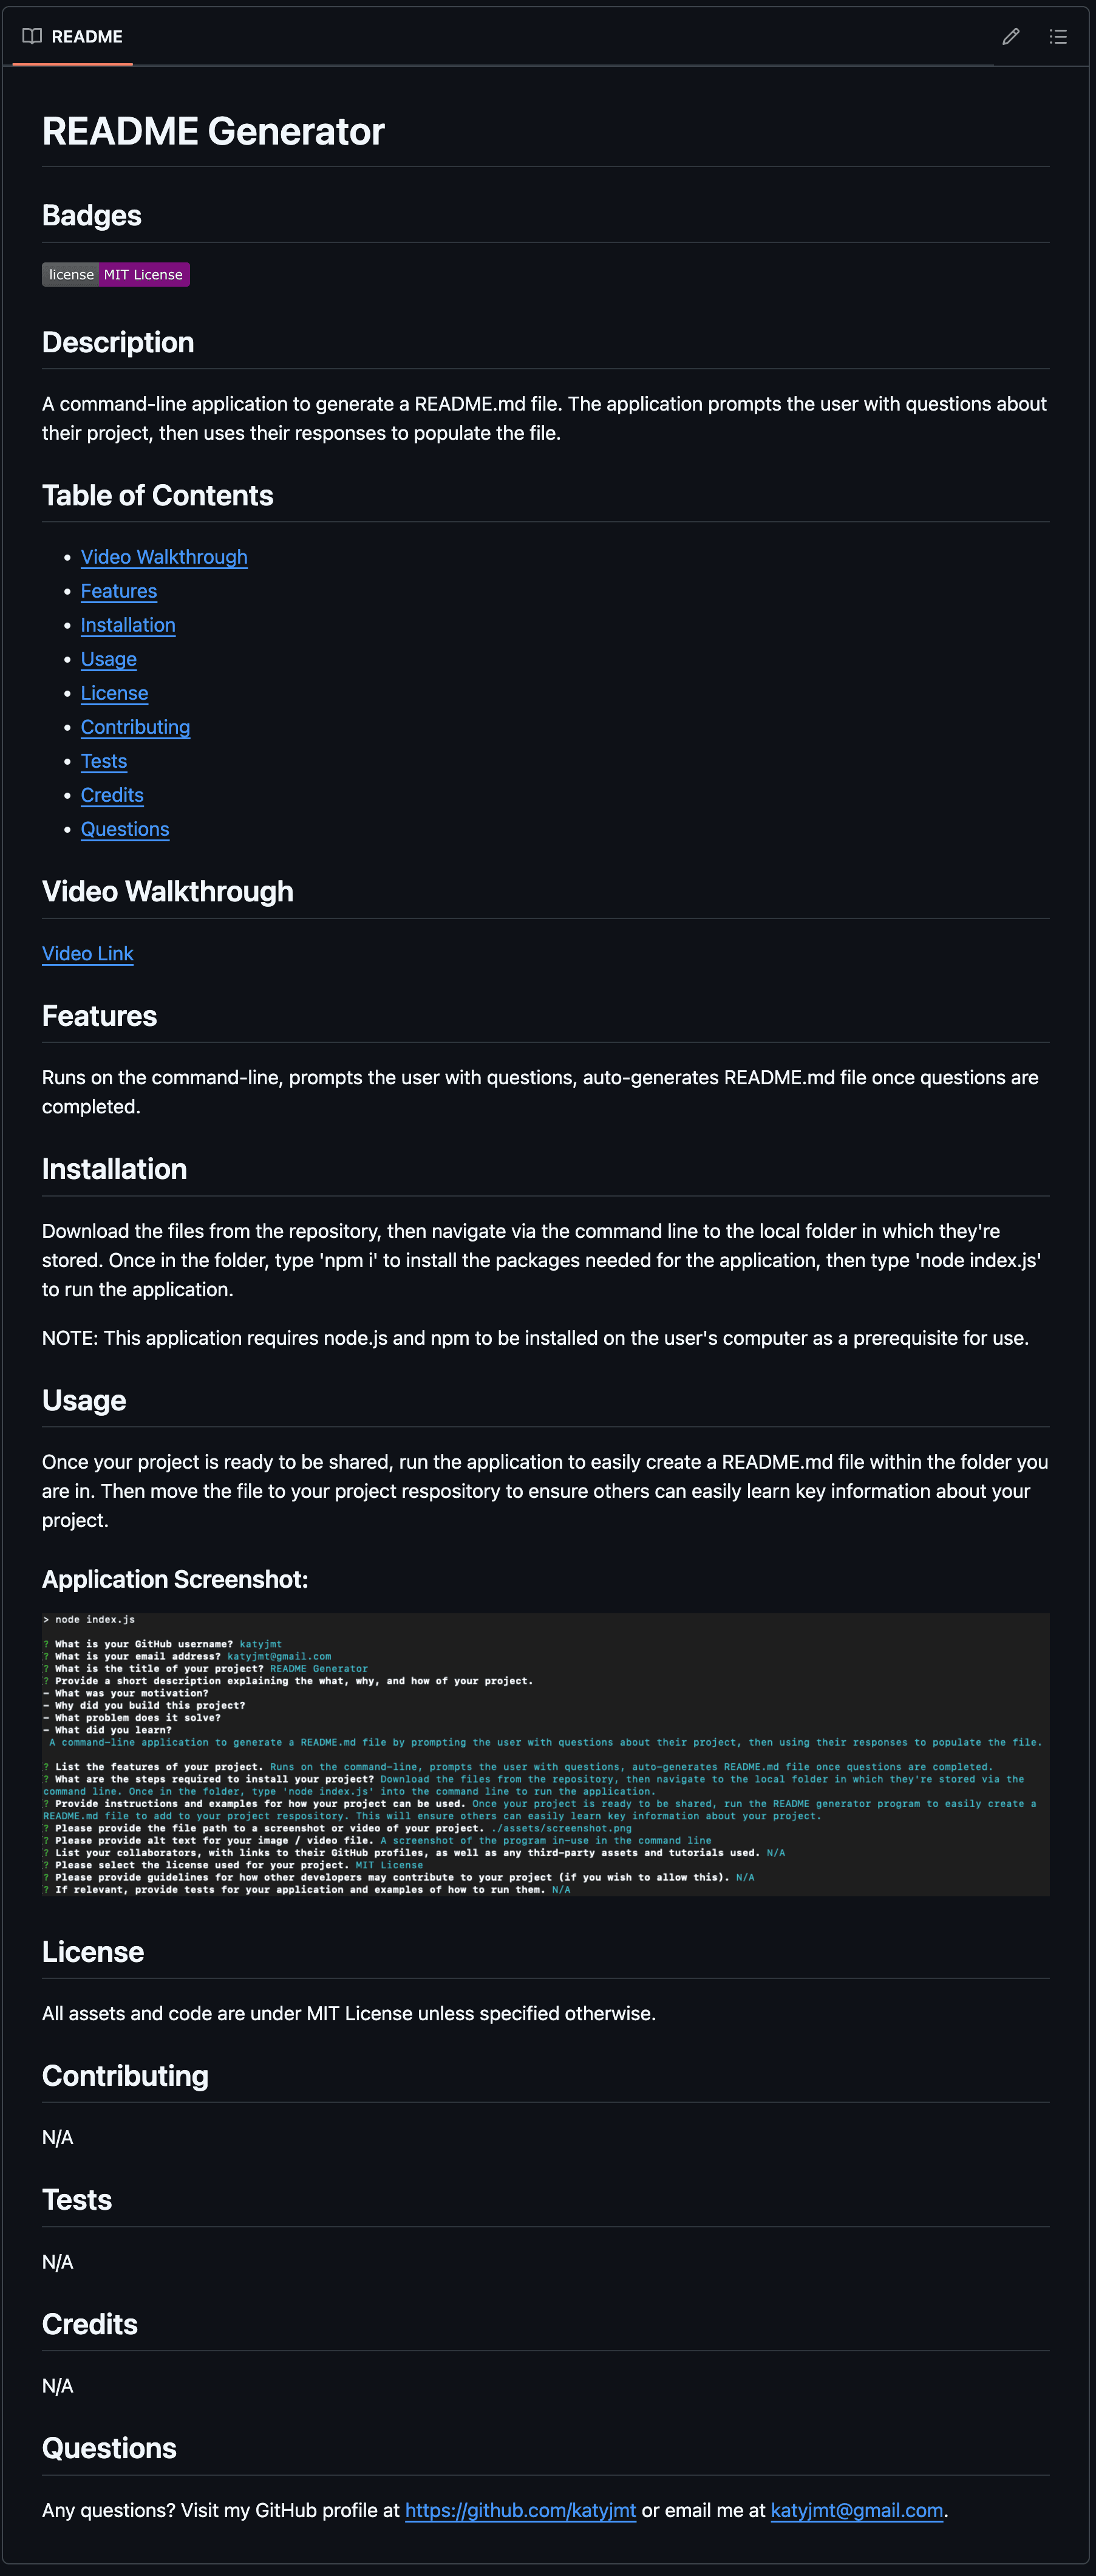1096x2576 pixels.
Task: Click the license label on the badge
Action: point(70,274)
